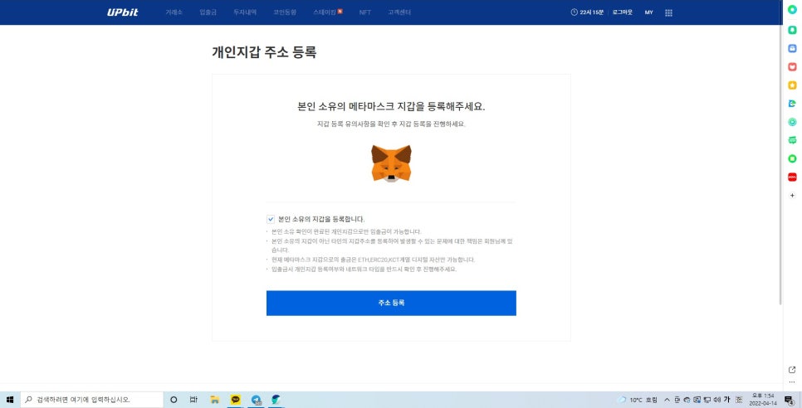The image size is (802, 408).
Task: Click the green bell sidebar icon
Action: (792, 30)
